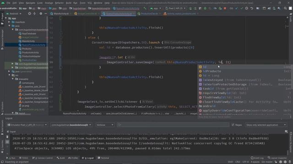Choose findViewById completion suggestion
The image size is (293, 164).
tap(245, 97)
